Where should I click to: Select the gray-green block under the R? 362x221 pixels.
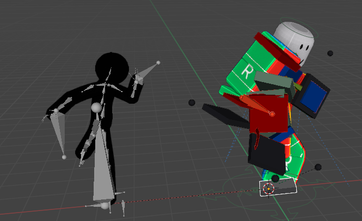(274, 82)
